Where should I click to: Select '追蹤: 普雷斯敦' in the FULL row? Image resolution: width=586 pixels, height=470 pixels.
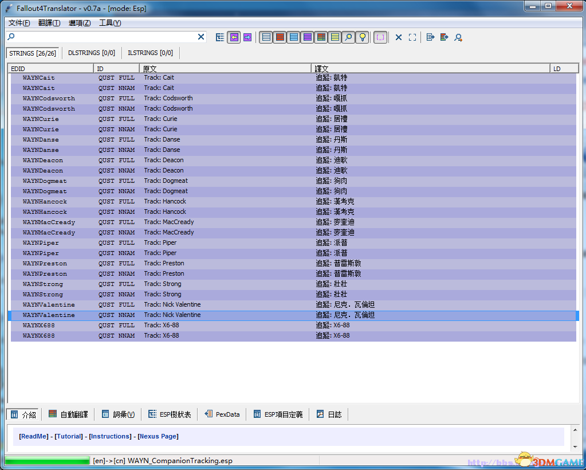339,263
